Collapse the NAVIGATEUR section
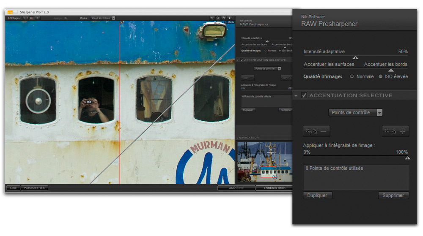This screenshot has width=423, height=236. 238,138
